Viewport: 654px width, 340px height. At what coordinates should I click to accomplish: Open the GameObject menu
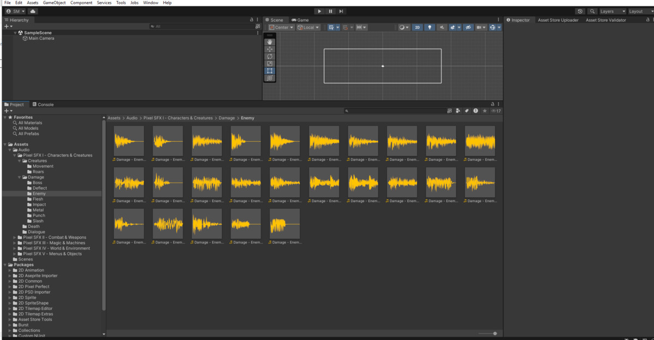point(55,3)
